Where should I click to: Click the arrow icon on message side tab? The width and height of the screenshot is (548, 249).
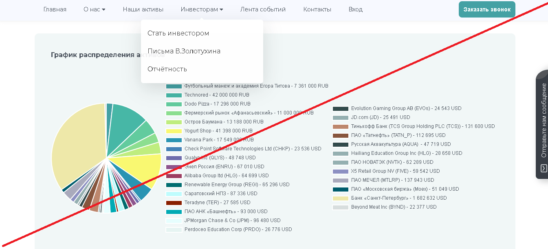(x=544, y=168)
